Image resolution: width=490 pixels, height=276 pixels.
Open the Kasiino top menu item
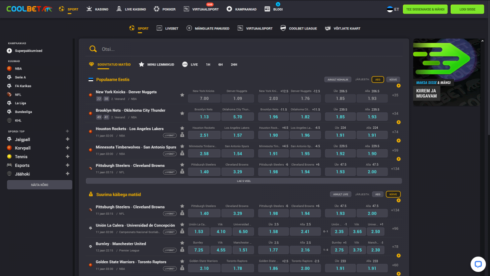98,9
